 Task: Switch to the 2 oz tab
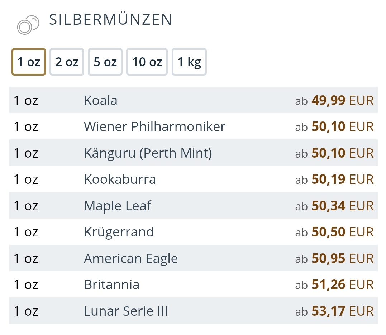pos(67,62)
